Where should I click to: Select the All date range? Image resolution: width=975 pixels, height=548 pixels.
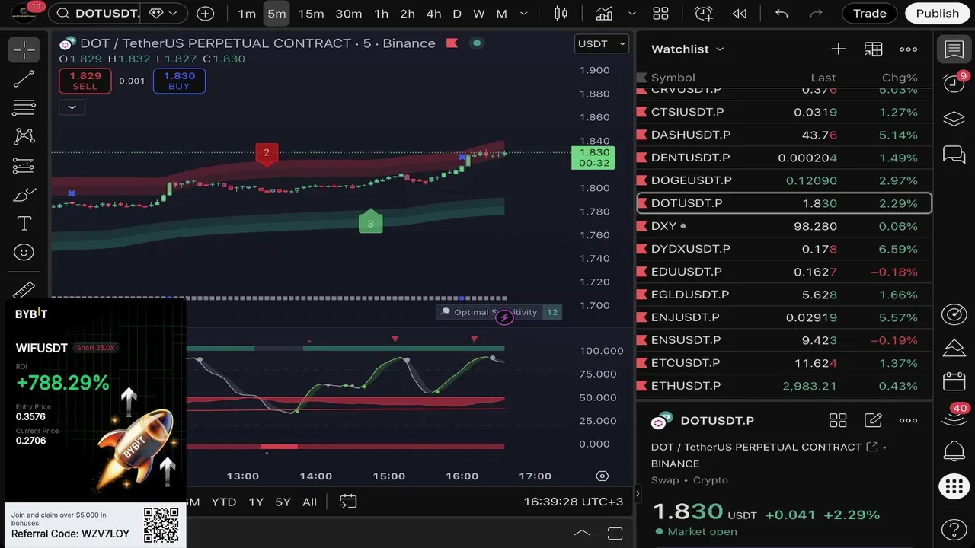[x=309, y=502]
